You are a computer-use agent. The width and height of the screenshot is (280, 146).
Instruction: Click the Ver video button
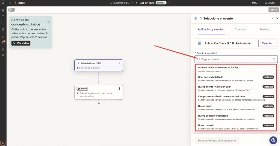click(21, 43)
